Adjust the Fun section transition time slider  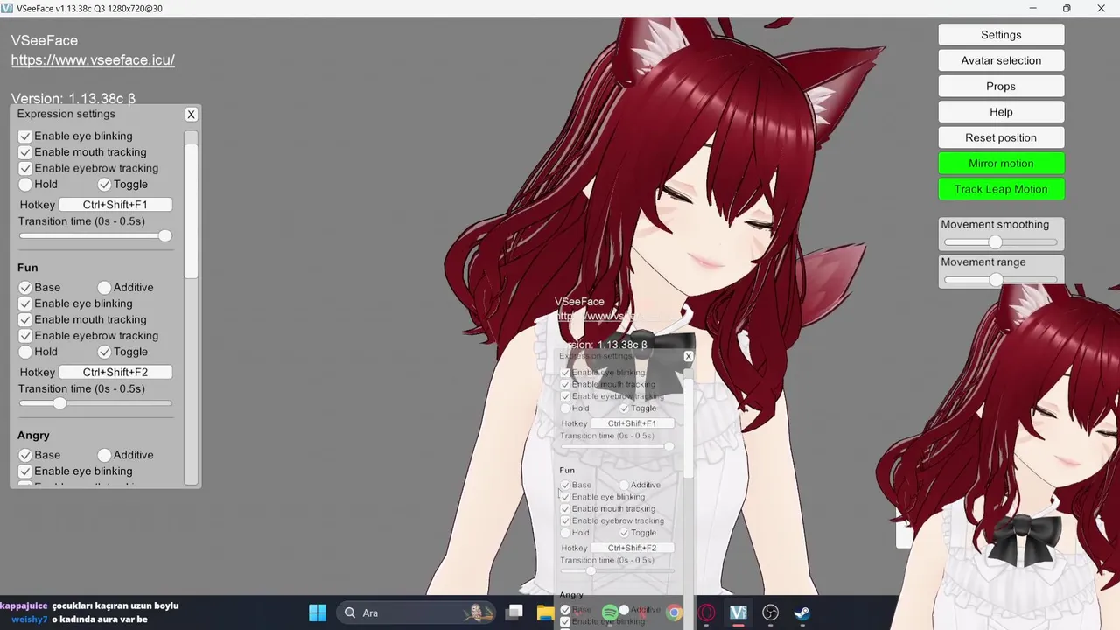[x=95, y=403]
